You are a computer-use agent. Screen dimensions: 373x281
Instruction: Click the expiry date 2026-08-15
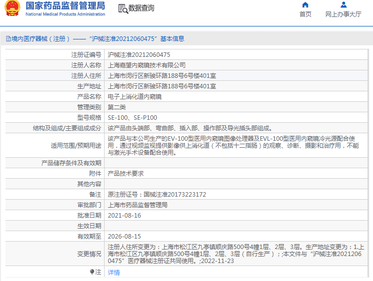click(124, 237)
